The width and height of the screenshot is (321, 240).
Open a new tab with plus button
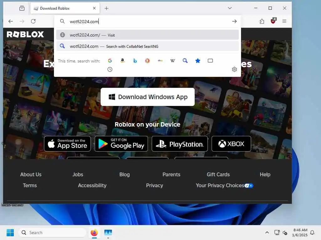(107, 8)
